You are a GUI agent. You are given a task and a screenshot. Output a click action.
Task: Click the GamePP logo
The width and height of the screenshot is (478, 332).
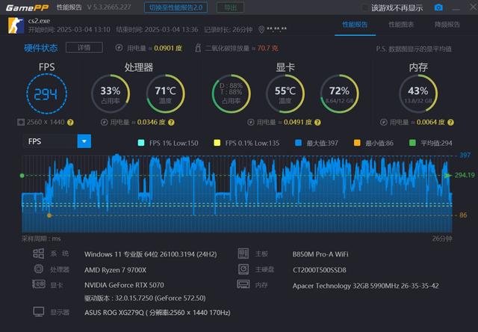pyautogui.click(x=27, y=7)
